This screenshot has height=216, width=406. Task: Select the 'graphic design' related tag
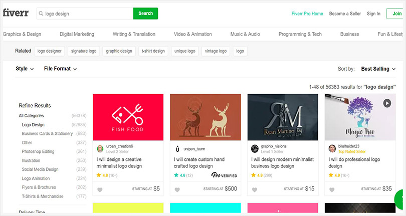pyautogui.click(x=119, y=51)
